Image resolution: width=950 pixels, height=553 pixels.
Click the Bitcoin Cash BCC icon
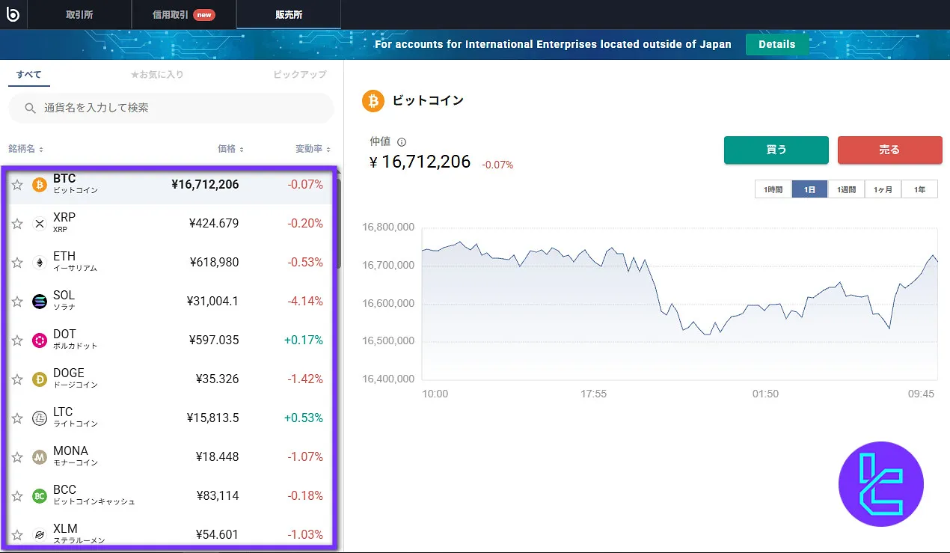coord(40,496)
